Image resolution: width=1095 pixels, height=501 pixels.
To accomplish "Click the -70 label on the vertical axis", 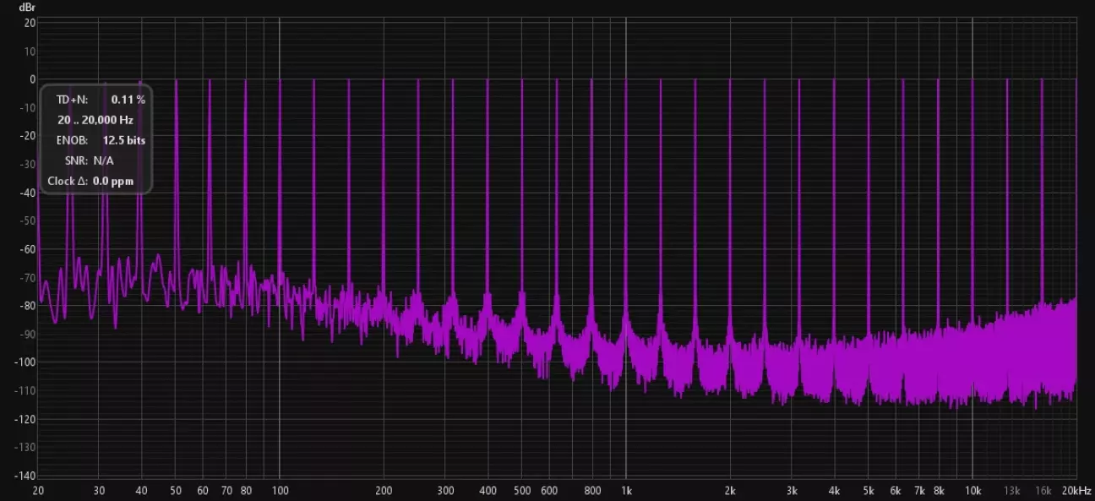I will [x=28, y=277].
